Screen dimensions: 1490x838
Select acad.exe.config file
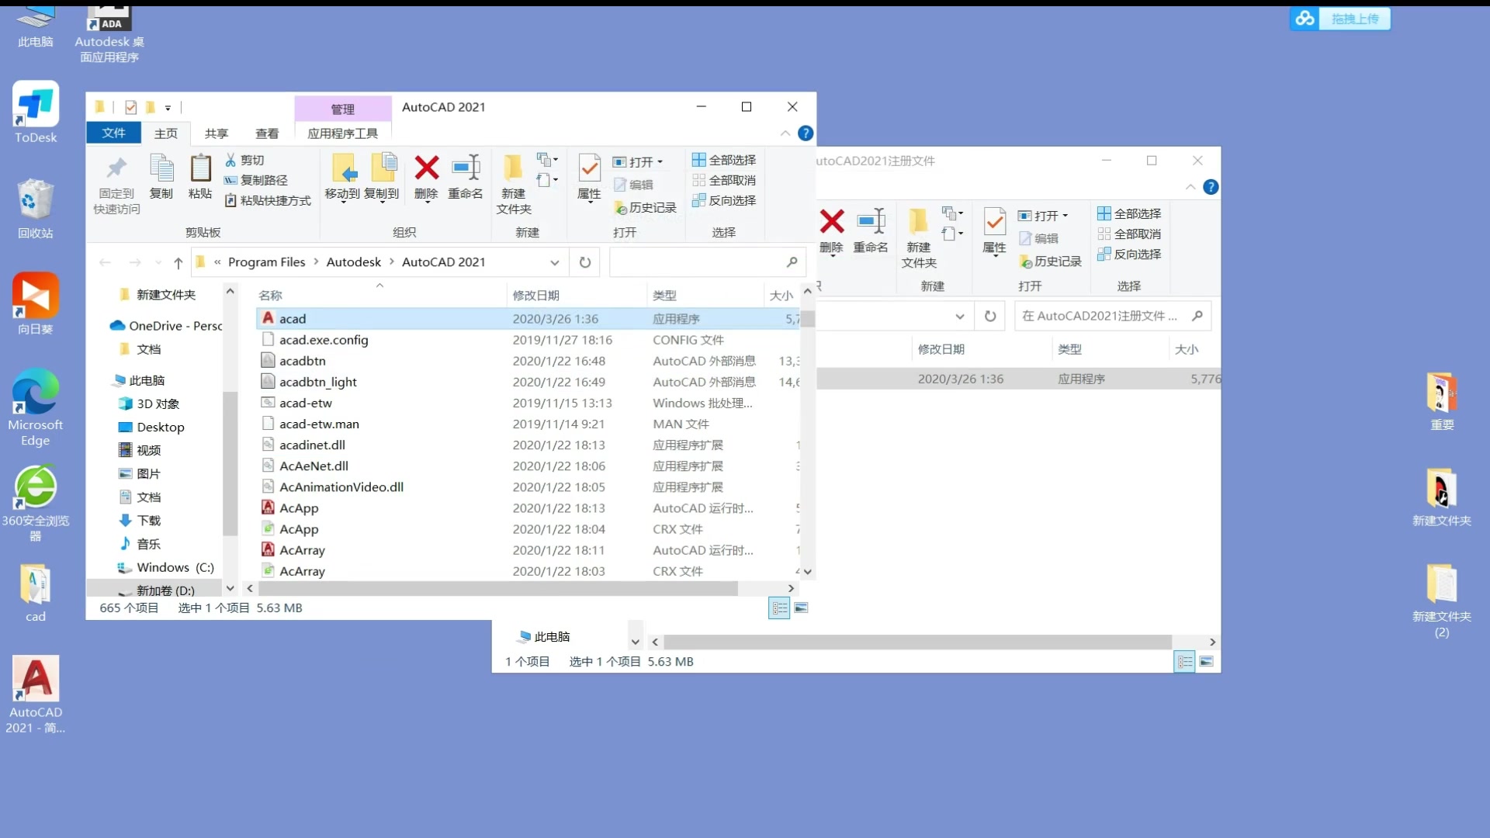point(528,340)
